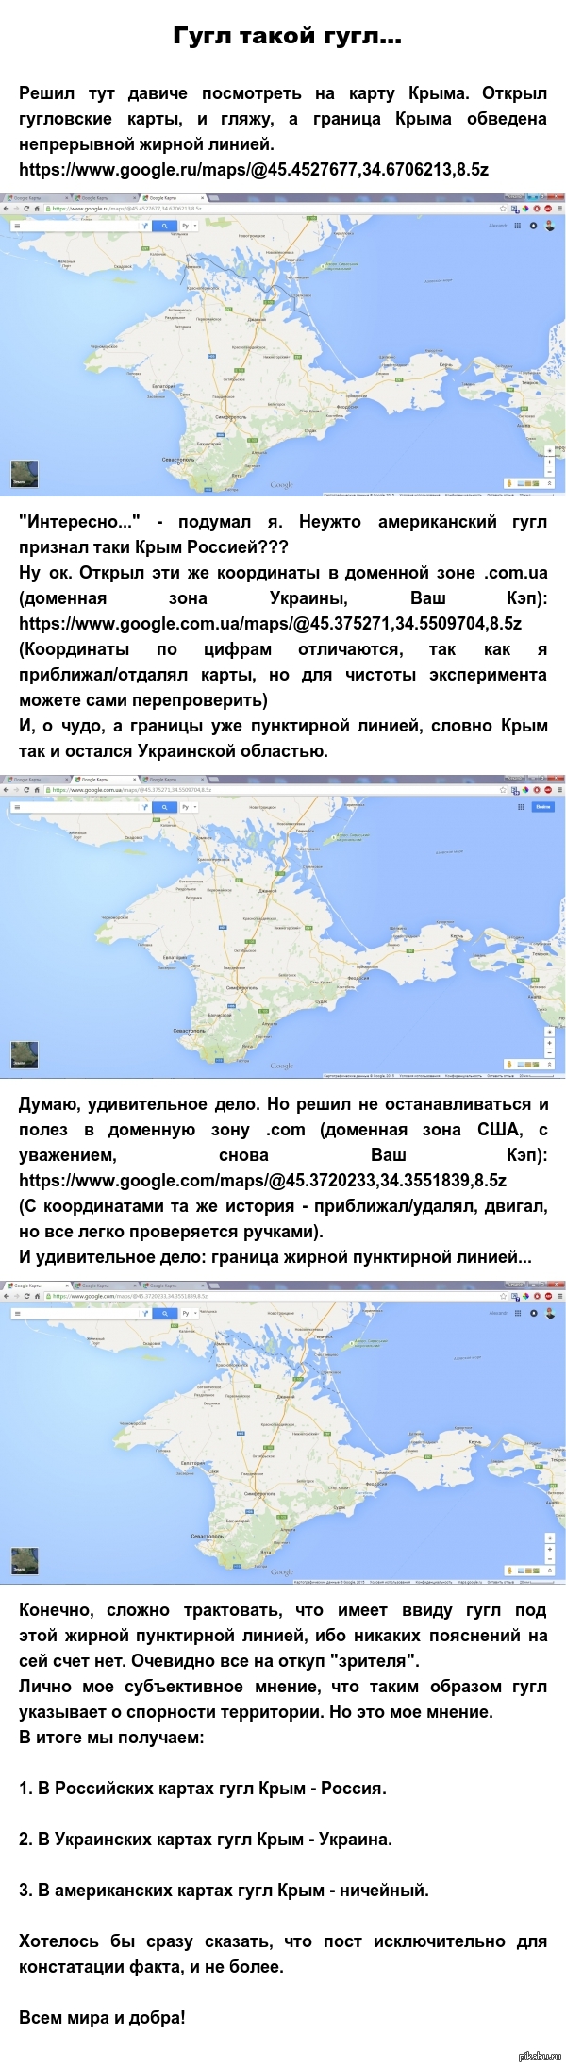Screen dimensions: 566x2067
Task: Click blue search button in google.com screenshot
Action: (x=164, y=1313)
